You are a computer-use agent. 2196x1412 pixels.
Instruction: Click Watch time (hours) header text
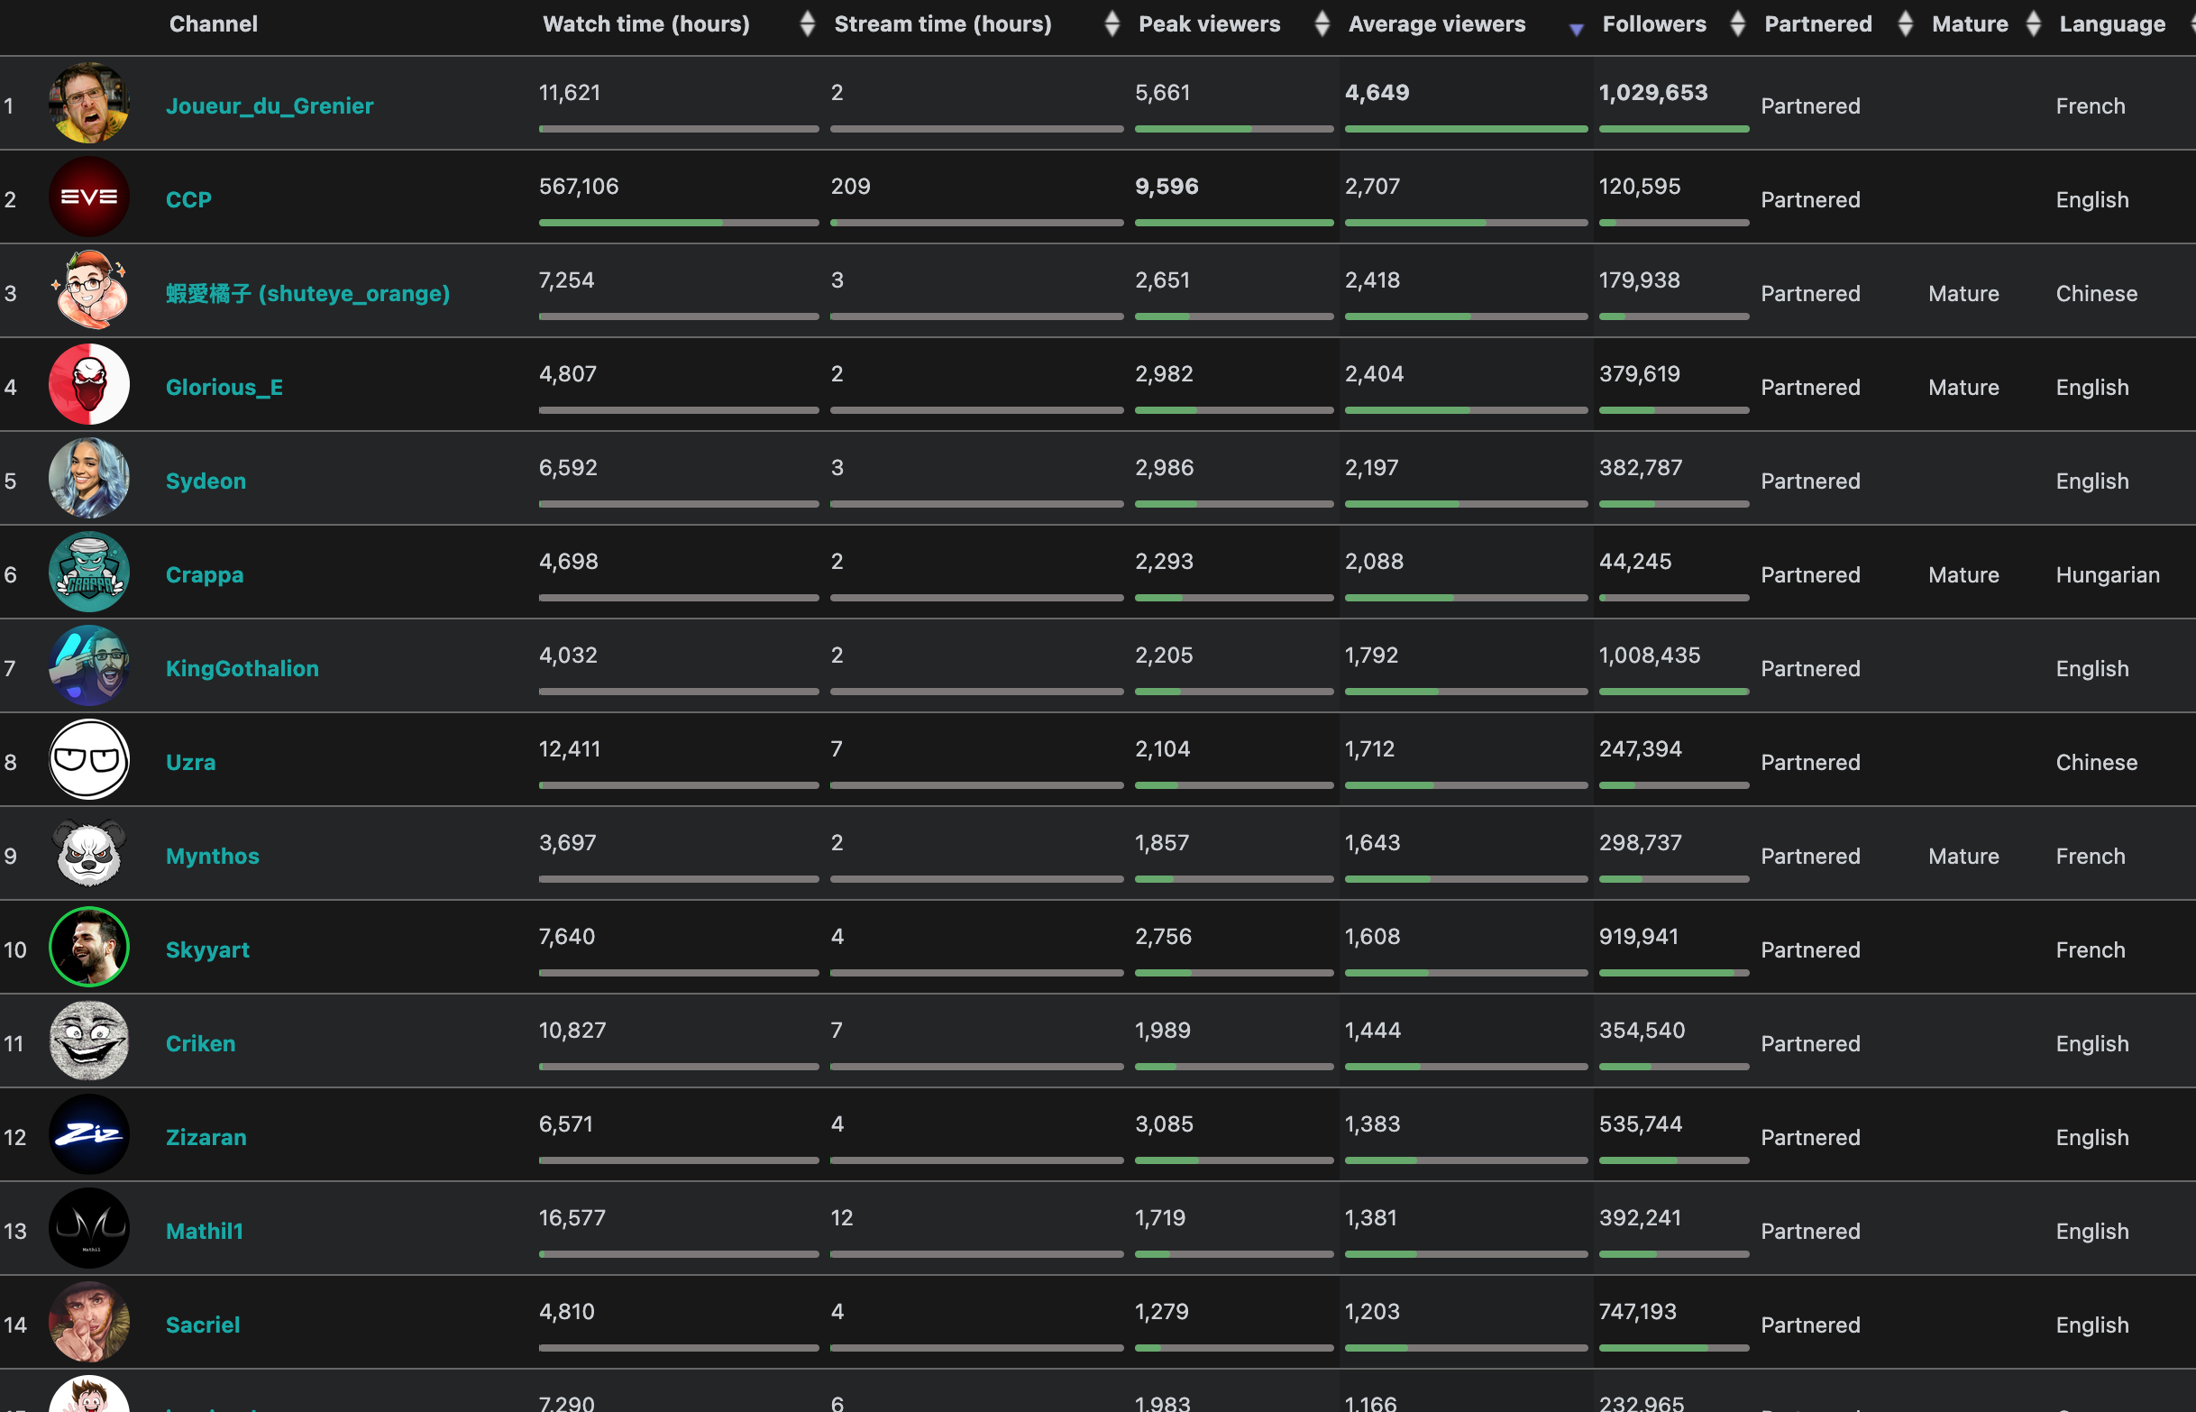tap(646, 23)
